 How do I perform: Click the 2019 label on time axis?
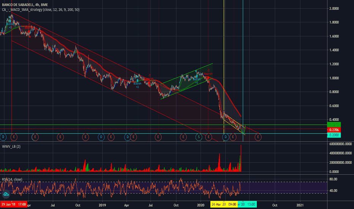[102, 205]
